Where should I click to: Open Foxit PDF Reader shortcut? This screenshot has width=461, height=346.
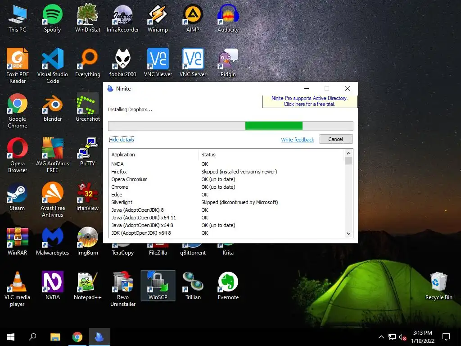pos(18,66)
